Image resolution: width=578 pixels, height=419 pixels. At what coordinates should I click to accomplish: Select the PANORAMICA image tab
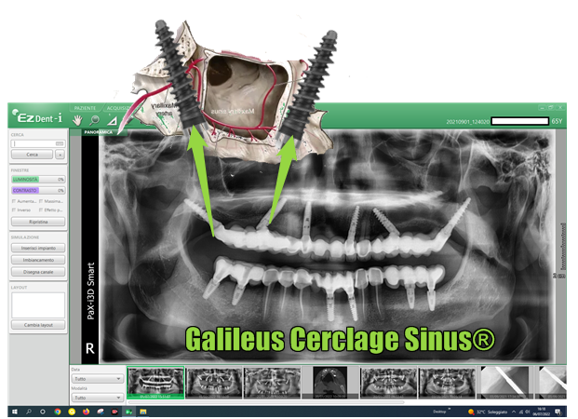click(x=99, y=132)
